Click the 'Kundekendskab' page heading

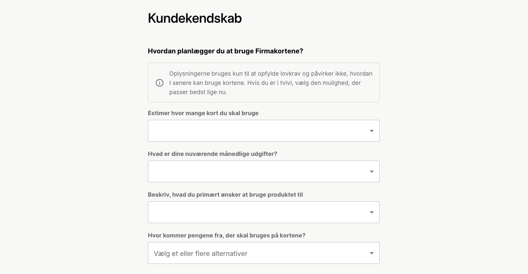pos(194,18)
